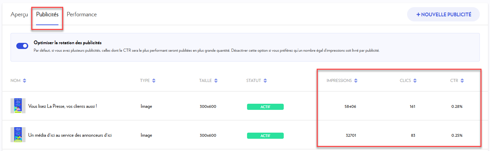The image size is (490, 151).
Task: Click the CLICS column sort icon
Action: (x=415, y=81)
